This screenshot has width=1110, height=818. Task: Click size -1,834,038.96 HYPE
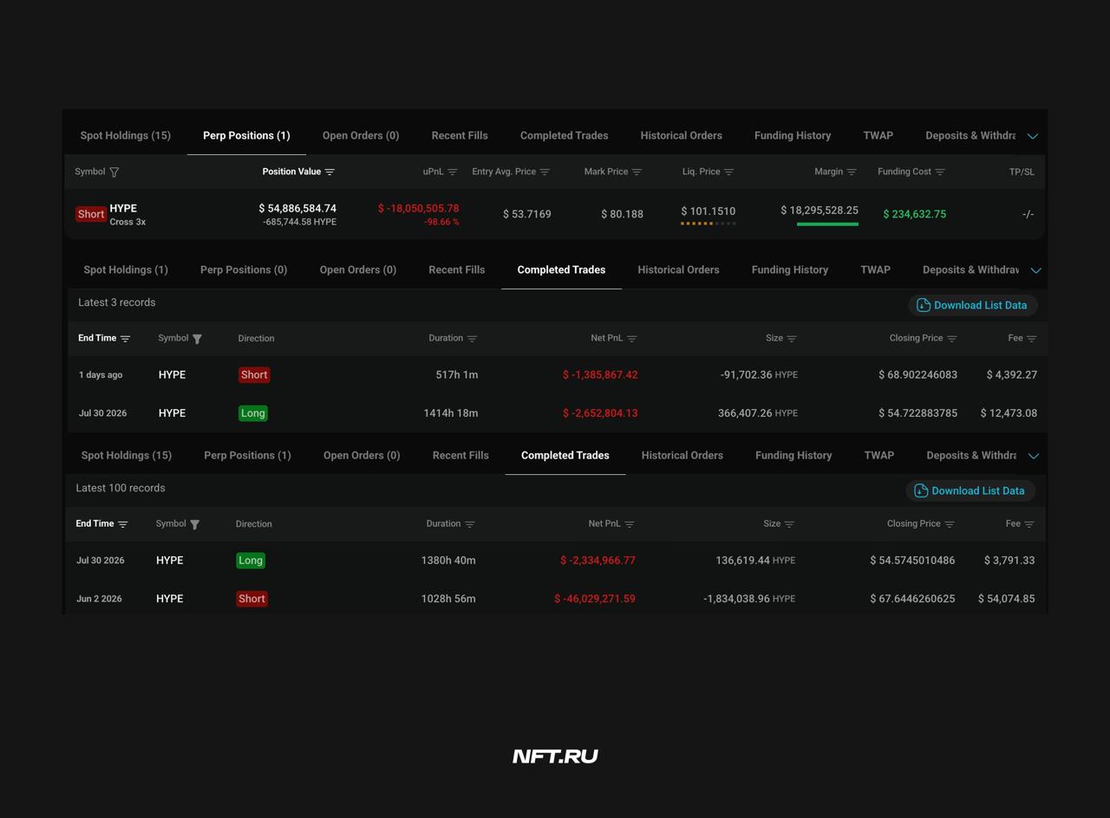pos(749,599)
